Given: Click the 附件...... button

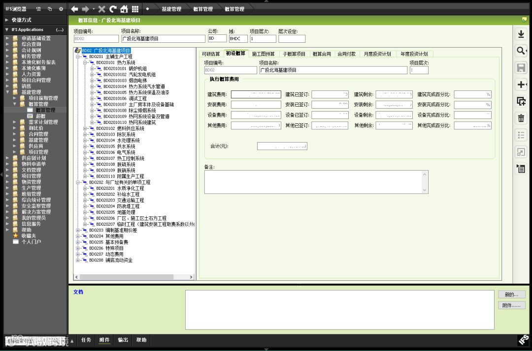Looking at the screenshot, I should (511, 305).
